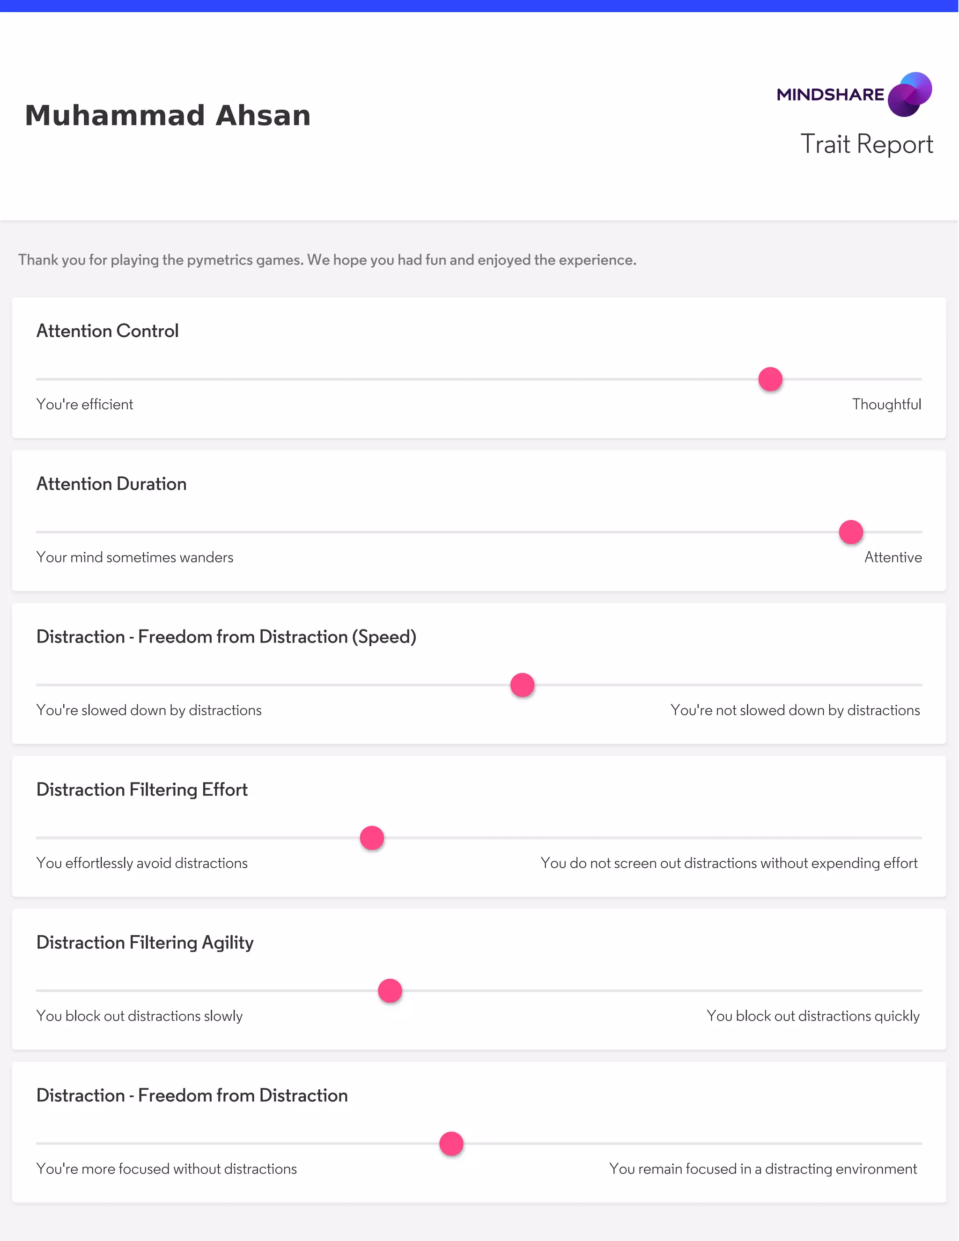Click the Attention Control card heading
Screen dimensions: 959x1241
click(x=107, y=331)
